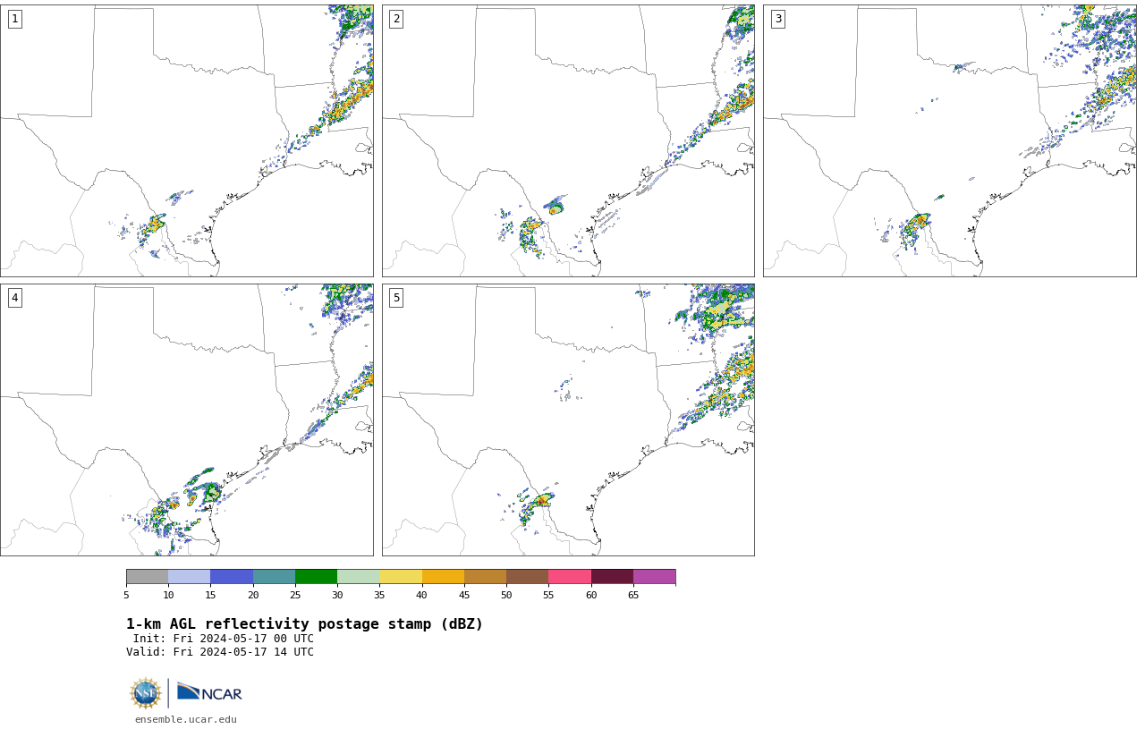1145x729 pixels.
Task: Click the pink 55-60 dBZ swatch
Action: [x=570, y=577]
